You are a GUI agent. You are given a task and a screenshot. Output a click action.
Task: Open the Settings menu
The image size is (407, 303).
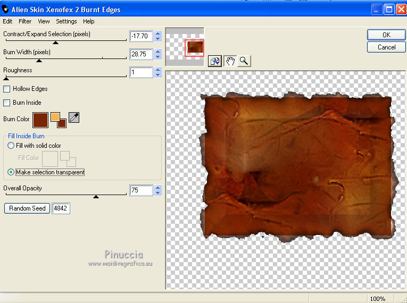67,21
